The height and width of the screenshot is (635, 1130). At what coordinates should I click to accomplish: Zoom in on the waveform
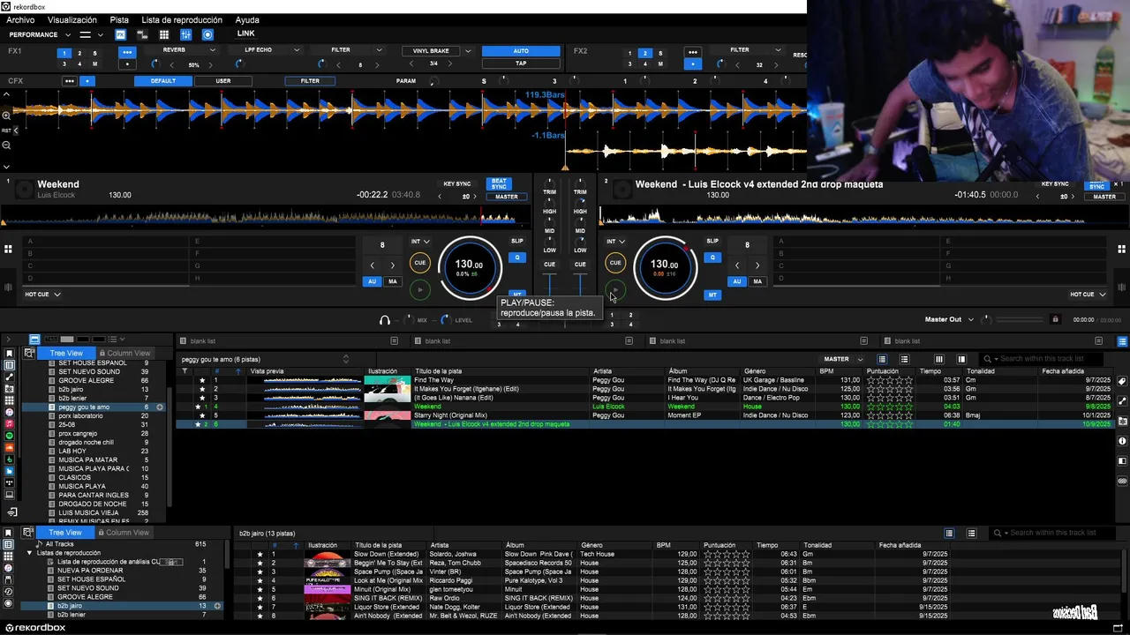pos(6,116)
